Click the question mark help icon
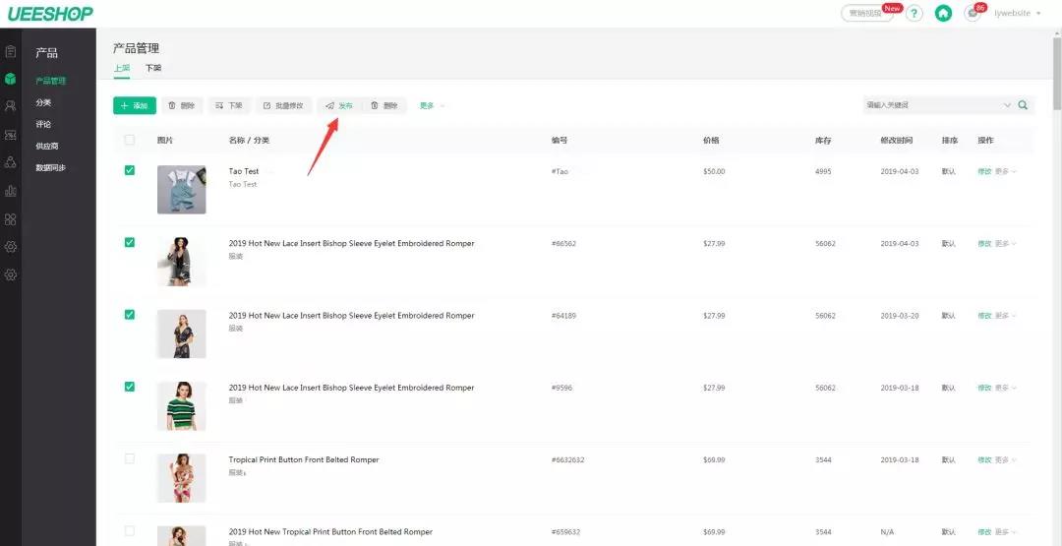Image resolution: width=1062 pixels, height=546 pixels. coord(914,13)
